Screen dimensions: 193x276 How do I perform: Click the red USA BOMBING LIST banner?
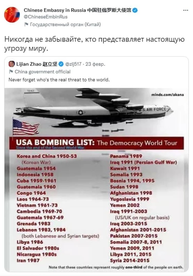[97, 143]
